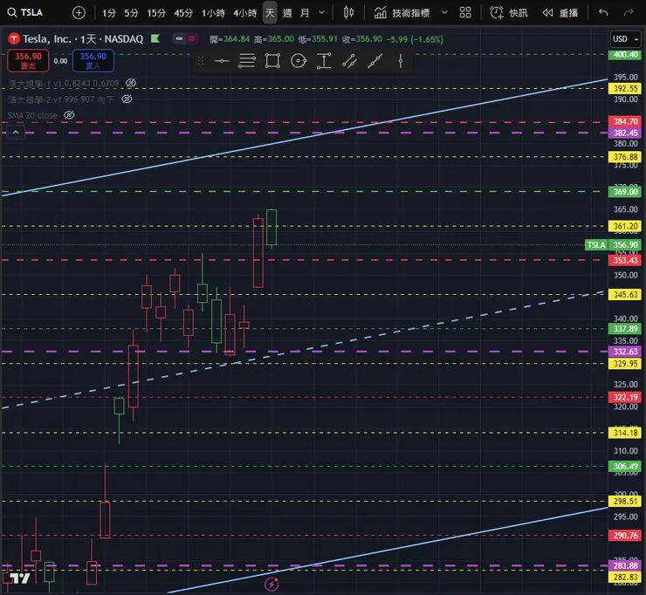Click the yellow 361.20 price label
The height and width of the screenshot is (595, 646).
tap(625, 227)
